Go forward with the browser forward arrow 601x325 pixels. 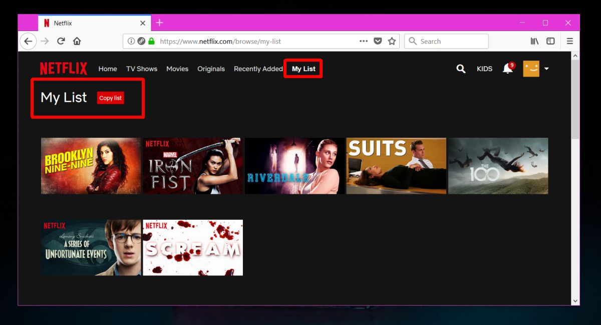click(x=45, y=41)
